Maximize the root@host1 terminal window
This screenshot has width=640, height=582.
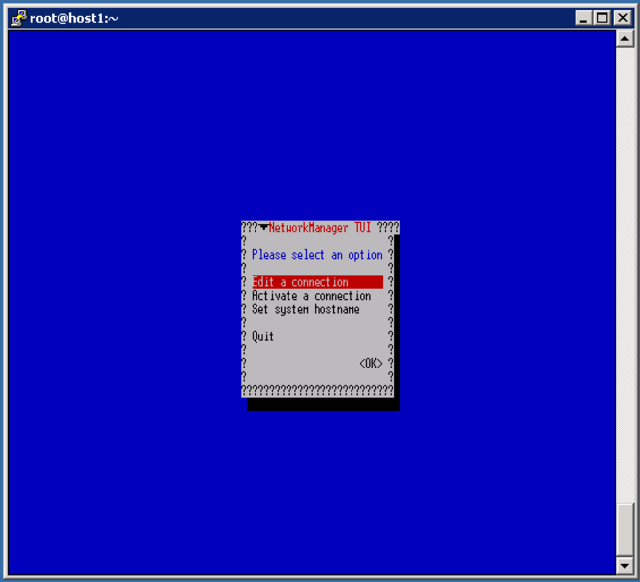click(x=602, y=18)
